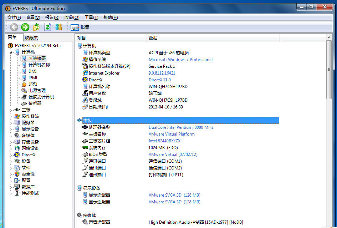Switch to the 收藏夹 tab
The width and height of the screenshot is (337, 228).
point(31,38)
